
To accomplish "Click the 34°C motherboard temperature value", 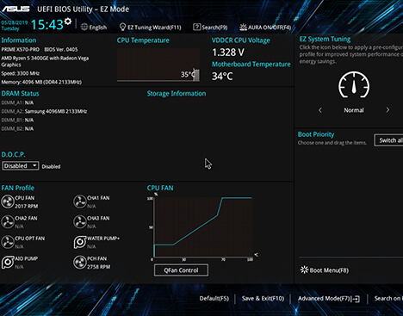I will coord(222,77).
